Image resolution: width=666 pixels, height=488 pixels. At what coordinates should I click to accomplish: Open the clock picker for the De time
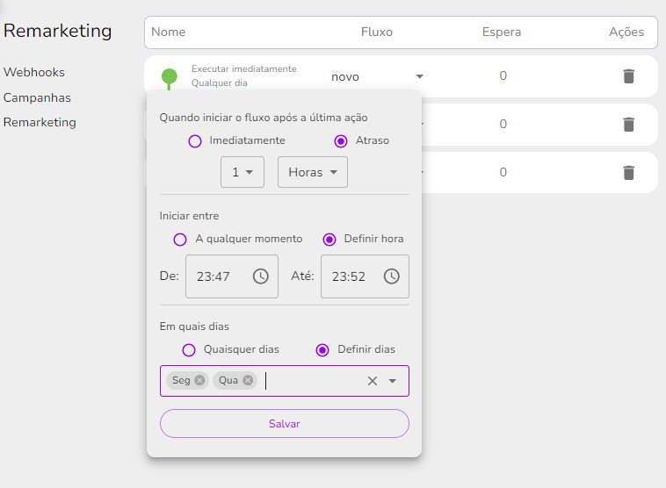[x=261, y=276]
